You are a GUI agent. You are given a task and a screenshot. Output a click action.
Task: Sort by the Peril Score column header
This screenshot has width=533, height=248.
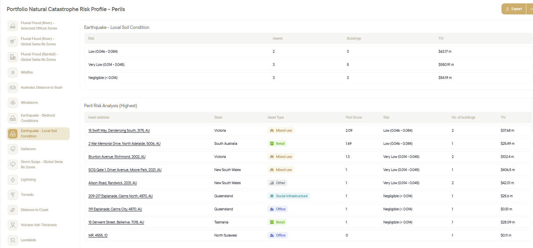point(354,117)
